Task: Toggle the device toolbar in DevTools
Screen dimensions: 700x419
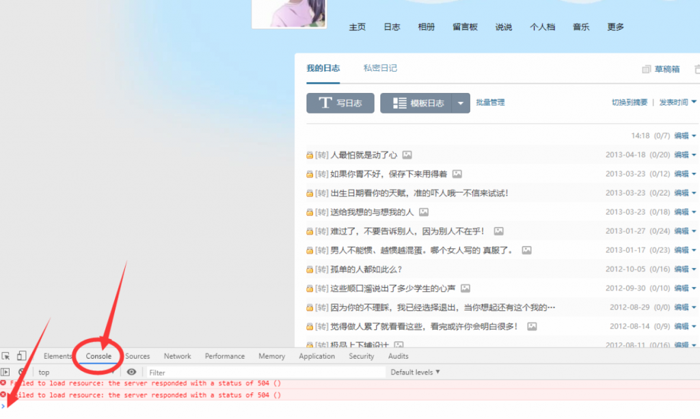Action: pyautogui.click(x=21, y=355)
